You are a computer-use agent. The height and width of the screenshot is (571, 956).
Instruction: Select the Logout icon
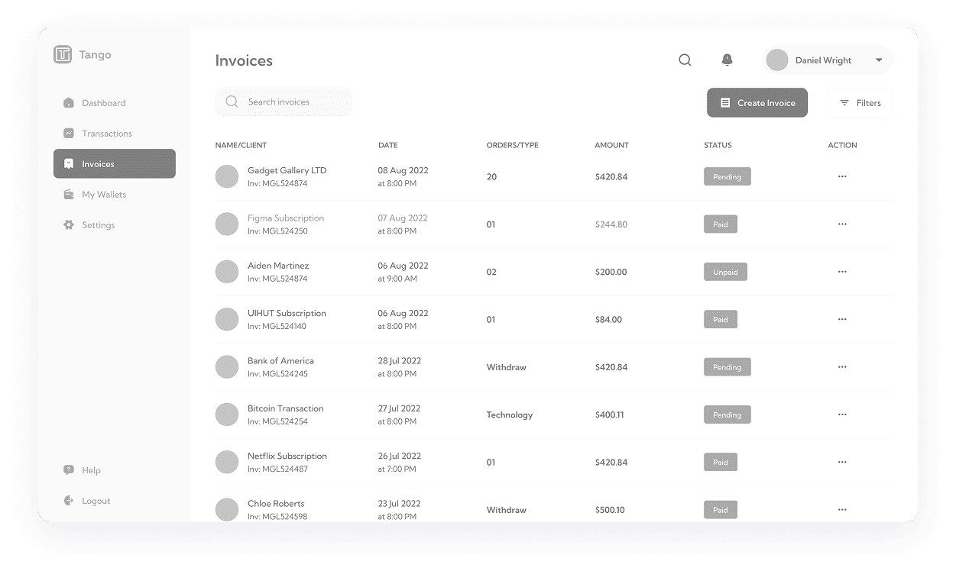[x=69, y=501]
